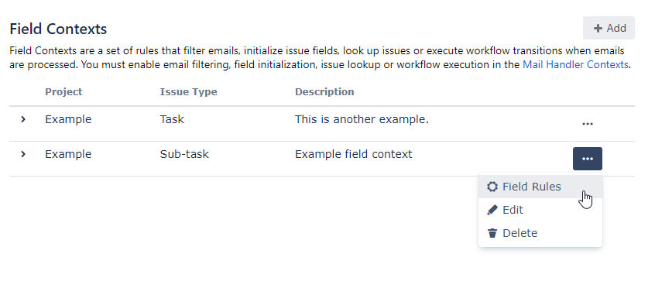Close the Sub-task row's highlighted ellipsis menu
This screenshot has width=655, height=295.
click(588, 159)
